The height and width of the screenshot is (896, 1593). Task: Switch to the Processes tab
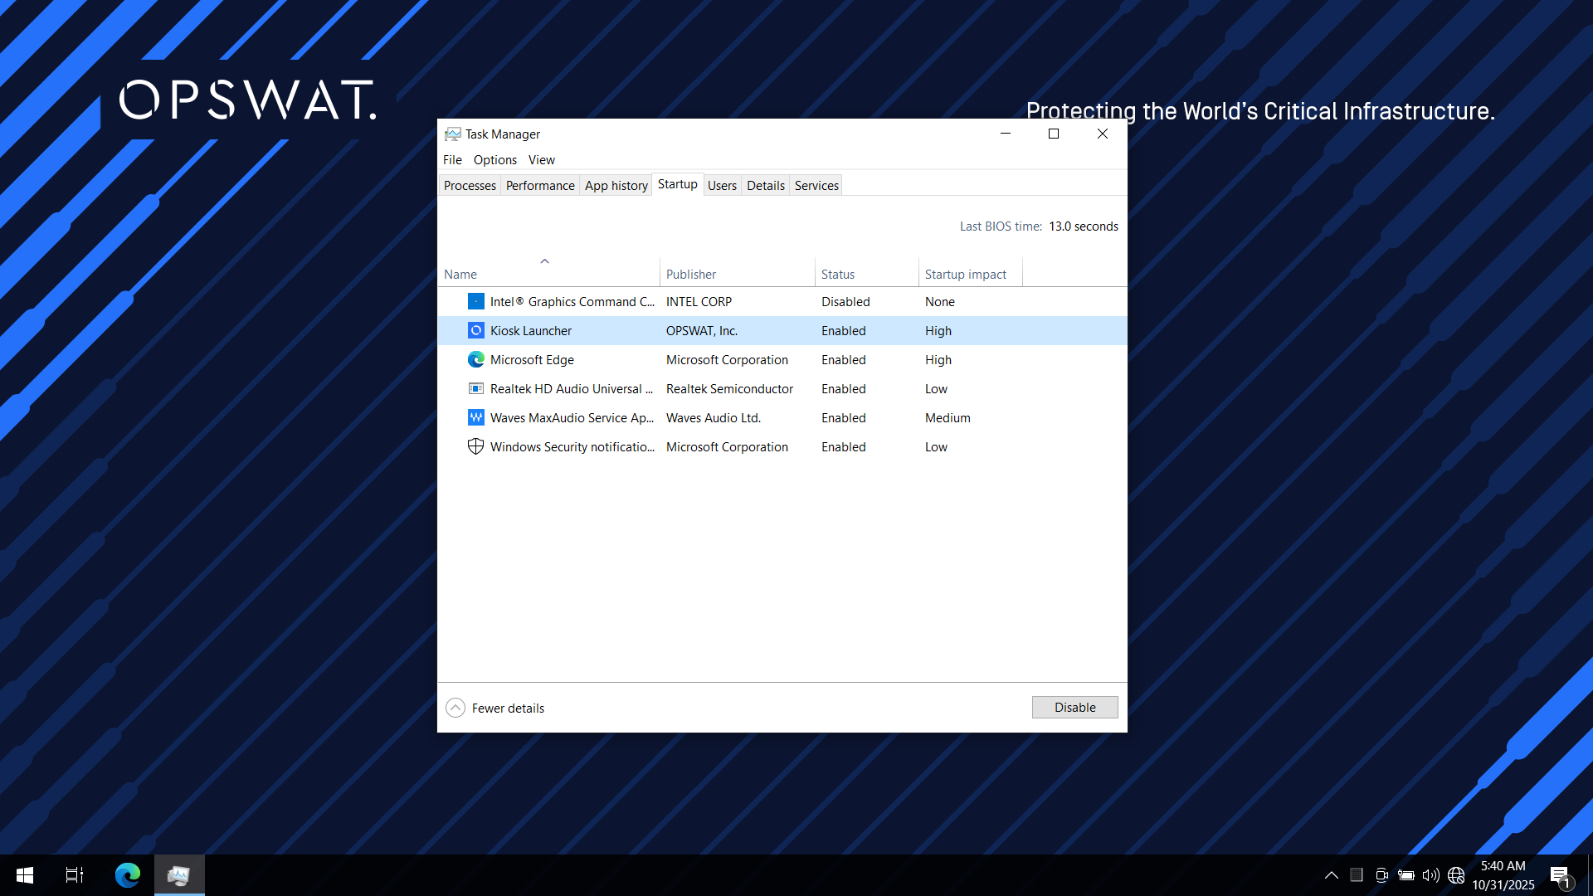pyautogui.click(x=470, y=185)
